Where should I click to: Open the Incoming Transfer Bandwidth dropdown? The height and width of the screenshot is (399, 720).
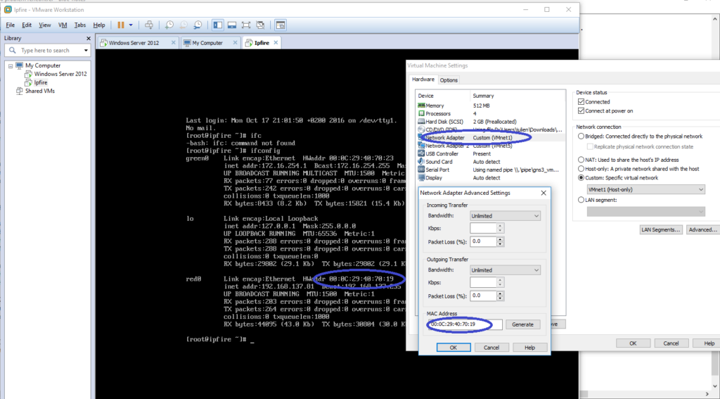505,215
